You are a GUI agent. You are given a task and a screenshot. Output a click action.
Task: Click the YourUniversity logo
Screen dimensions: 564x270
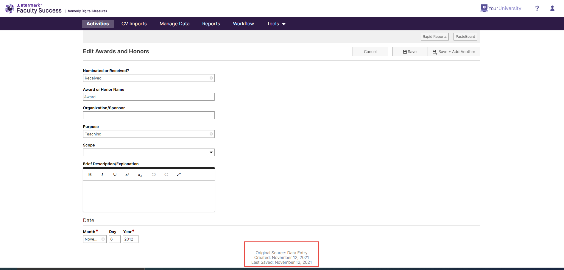click(x=501, y=8)
